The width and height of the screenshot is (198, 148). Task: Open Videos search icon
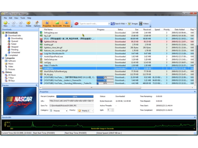pos(141,23)
